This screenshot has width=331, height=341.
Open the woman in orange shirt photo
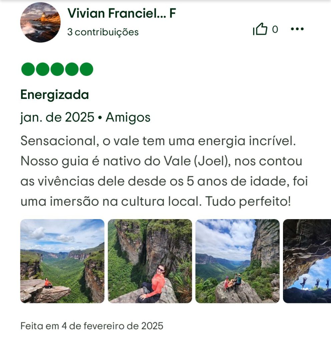click(150, 261)
